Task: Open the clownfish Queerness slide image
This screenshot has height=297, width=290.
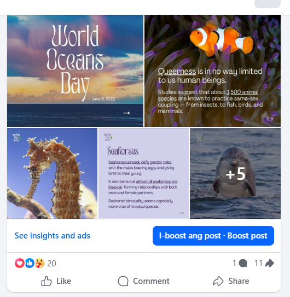Action: click(x=212, y=71)
